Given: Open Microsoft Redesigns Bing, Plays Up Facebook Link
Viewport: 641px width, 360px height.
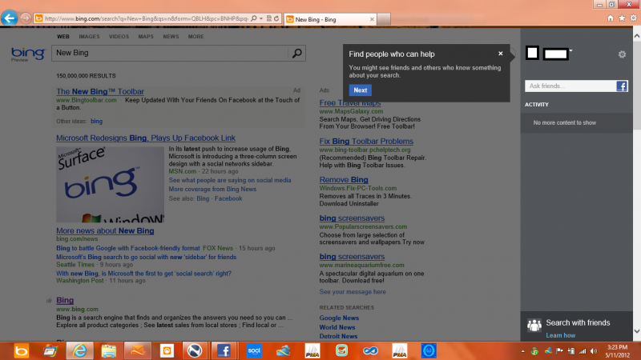Looking at the screenshot, I should (x=146, y=138).
